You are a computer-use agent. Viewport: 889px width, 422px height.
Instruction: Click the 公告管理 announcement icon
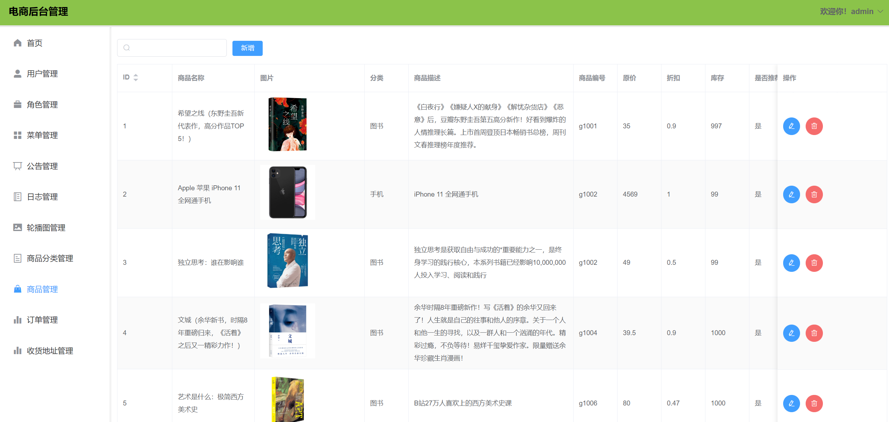click(x=18, y=166)
